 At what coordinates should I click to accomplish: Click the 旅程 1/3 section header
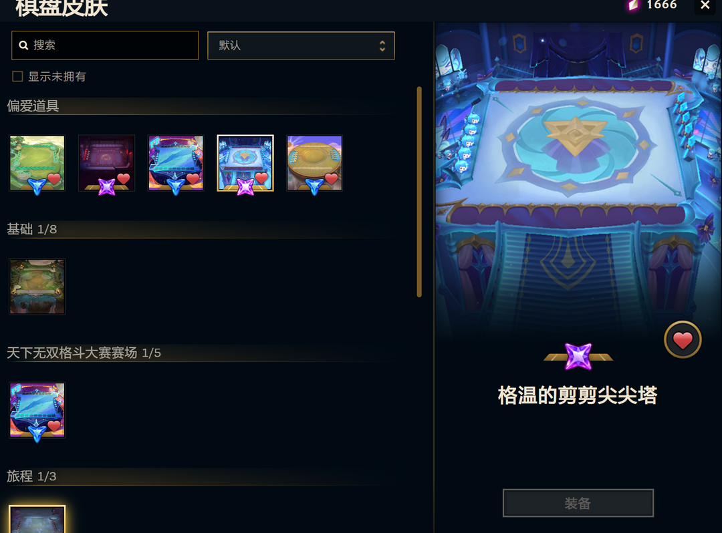tap(32, 476)
